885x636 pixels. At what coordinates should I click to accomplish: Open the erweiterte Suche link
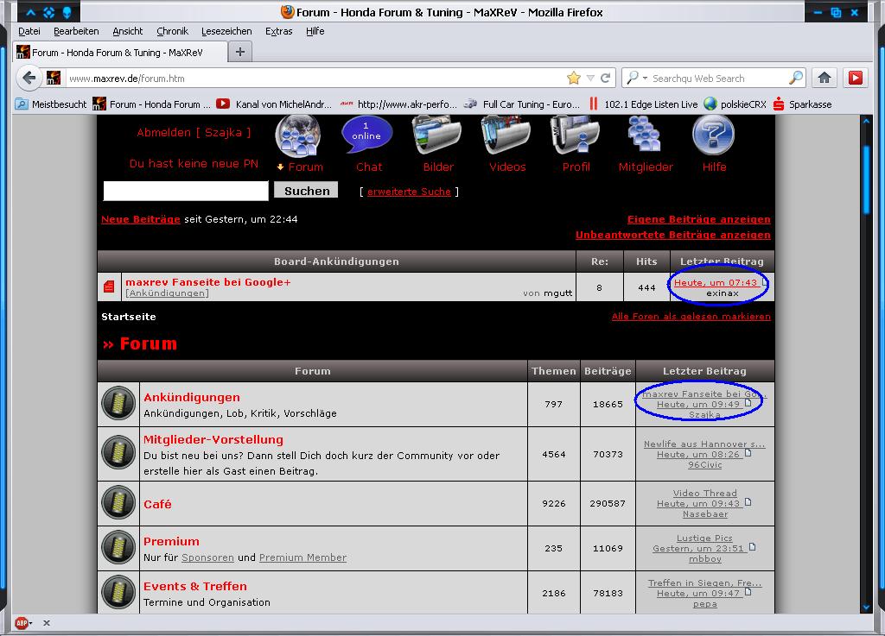(x=409, y=192)
